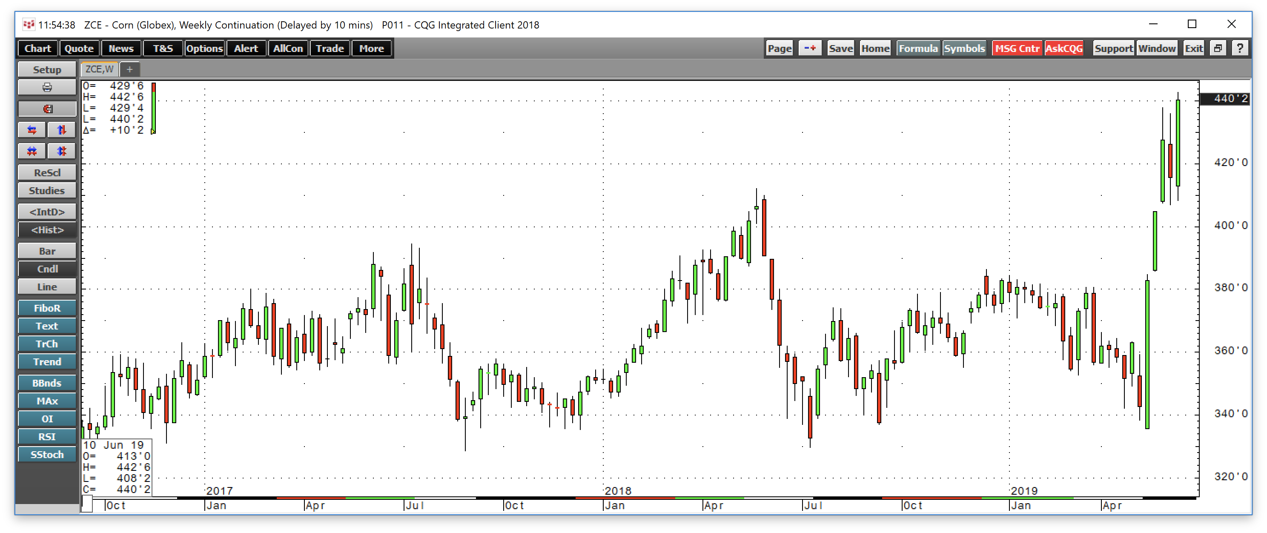Screen dimensions: 1267x533
Task: Open help with the question mark icon
Action: pyautogui.click(x=1239, y=48)
